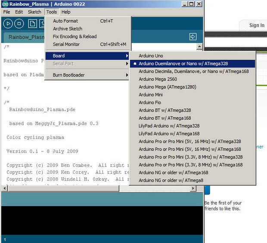This screenshot has width=267, height=243.
Task: Choose Pro or Pro Mini 3.3V 8 MHz ATmega168
Action: point(192,165)
